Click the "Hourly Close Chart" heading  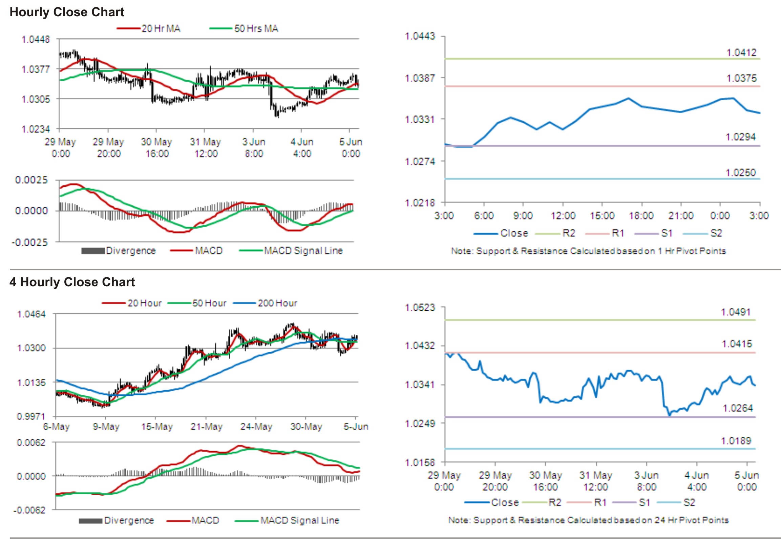pos(67,12)
